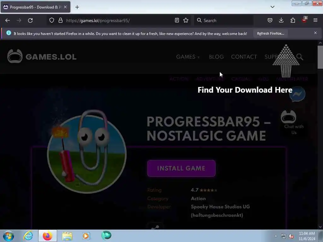Bookmark this page with star
The height and width of the screenshot is (242, 323).
(186, 20)
